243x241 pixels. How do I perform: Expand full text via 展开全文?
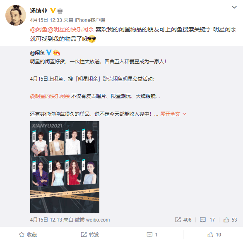[173, 114]
